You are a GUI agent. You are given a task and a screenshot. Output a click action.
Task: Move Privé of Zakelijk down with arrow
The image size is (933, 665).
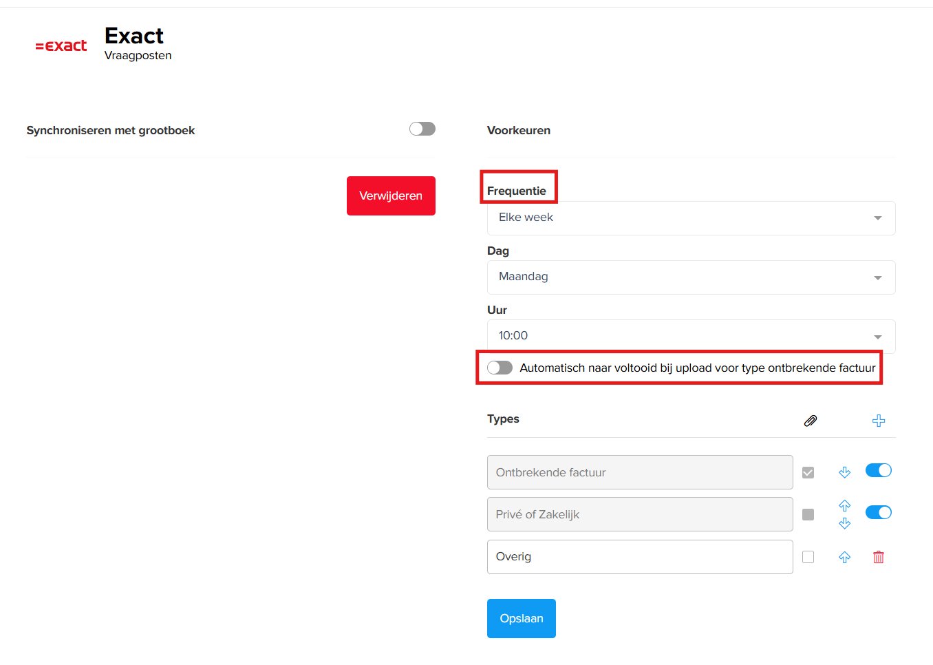[845, 523]
